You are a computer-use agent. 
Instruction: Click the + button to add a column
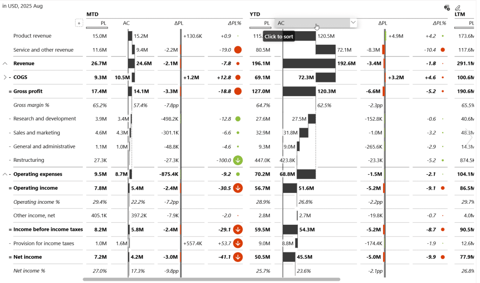point(79,22)
